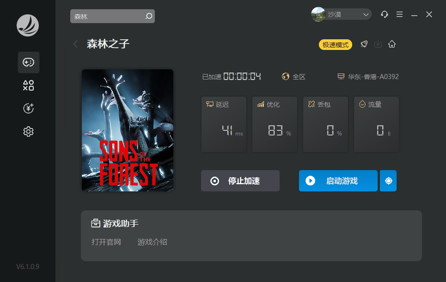Open 打开官网 link

106,242
